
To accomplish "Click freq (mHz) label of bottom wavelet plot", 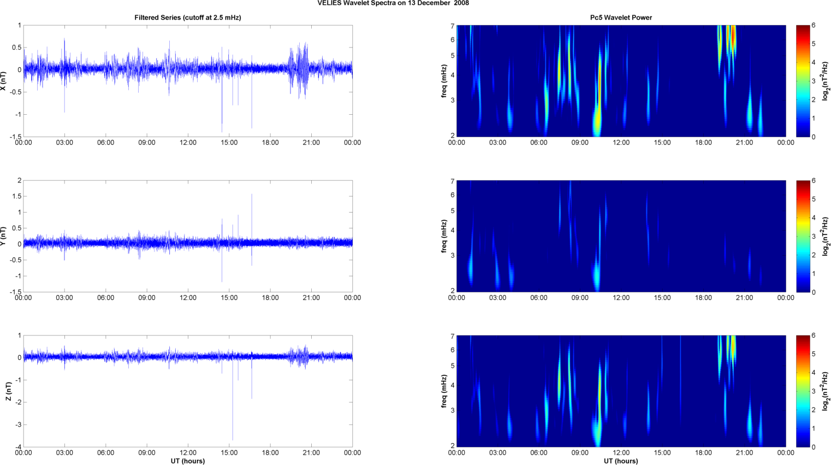I will click(444, 391).
